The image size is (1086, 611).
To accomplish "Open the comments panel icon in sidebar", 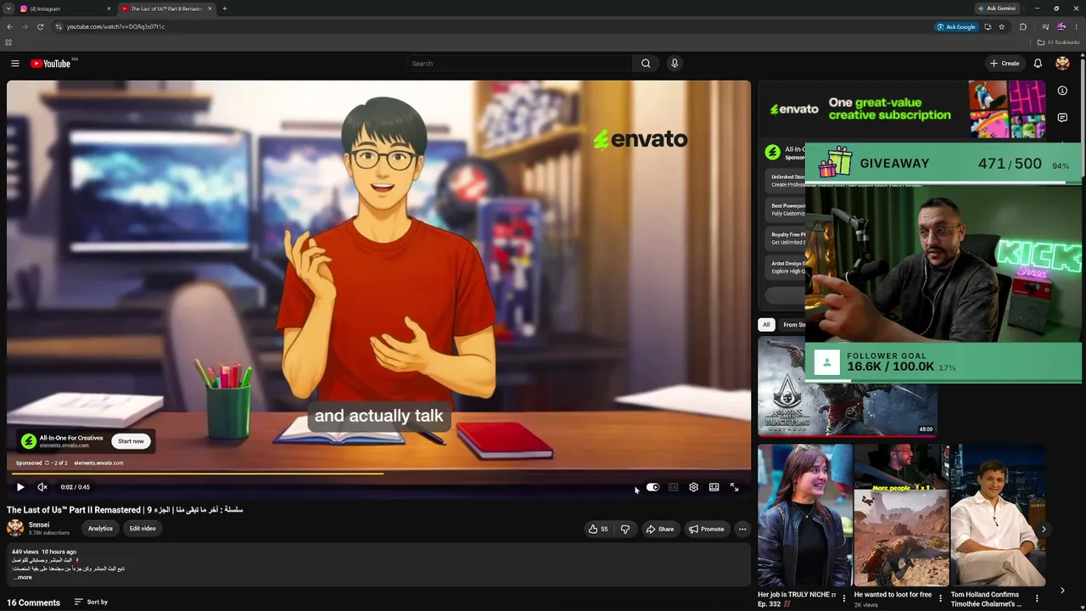I will tap(1062, 118).
